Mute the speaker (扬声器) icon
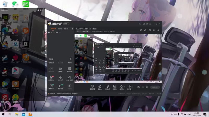 [129, 87]
